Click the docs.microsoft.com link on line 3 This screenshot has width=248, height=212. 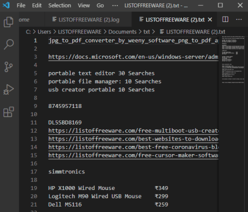pyautogui.click(x=133, y=57)
